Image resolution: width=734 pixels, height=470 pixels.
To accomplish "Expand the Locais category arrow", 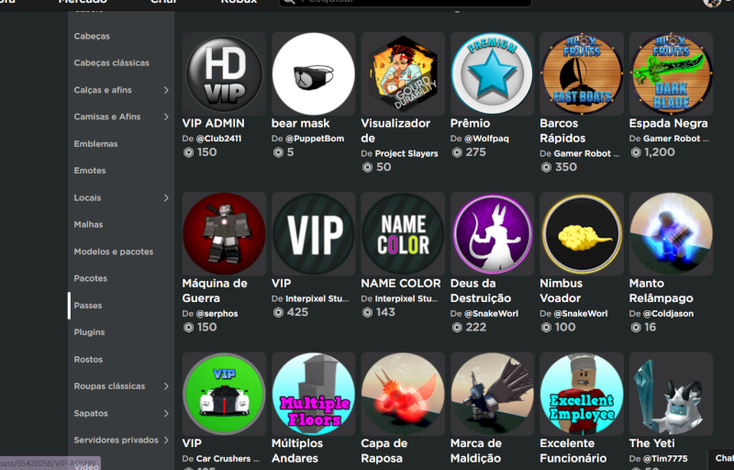I will pyautogui.click(x=166, y=197).
